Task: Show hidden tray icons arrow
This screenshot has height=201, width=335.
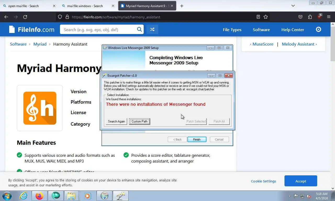Action: 289,196
